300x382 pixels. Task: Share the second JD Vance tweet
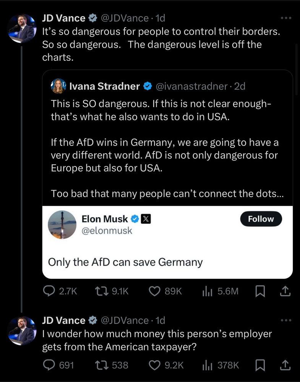(285, 365)
